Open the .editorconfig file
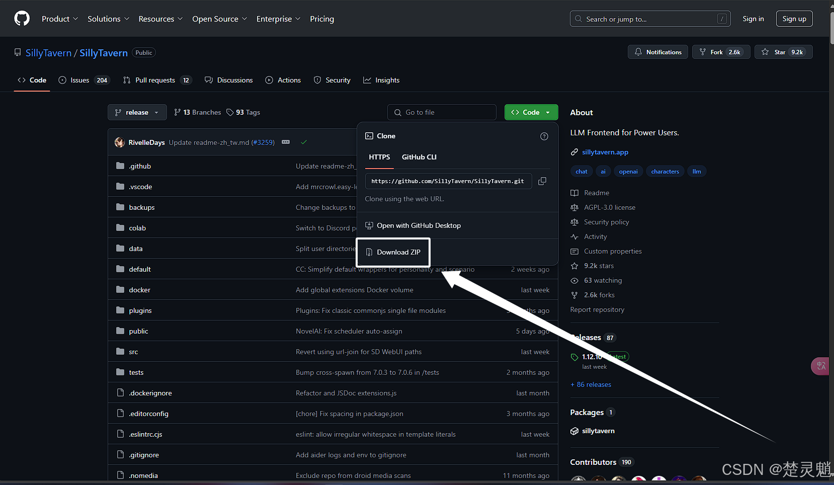The height and width of the screenshot is (485, 834). [148, 414]
